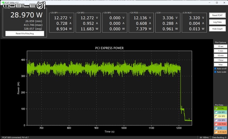Click the 26.059 (min) value
Viewport: 228px width, 139px height.
pyautogui.click(x=34, y=21)
